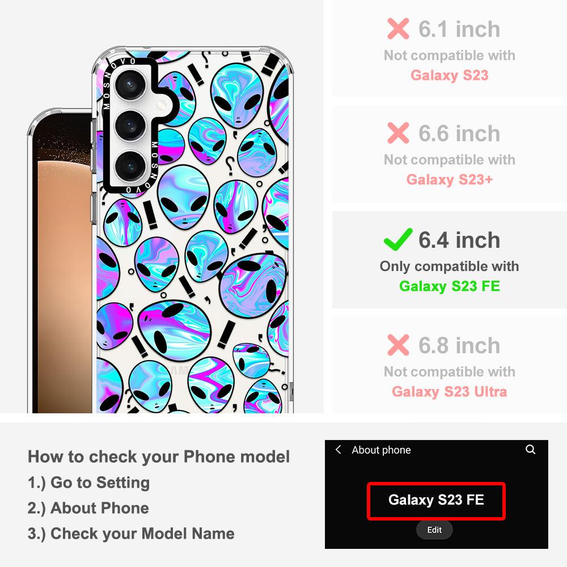Click the bottom camera lens on the case
Screen dimensions: 567x567
click(x=130, y=166)
